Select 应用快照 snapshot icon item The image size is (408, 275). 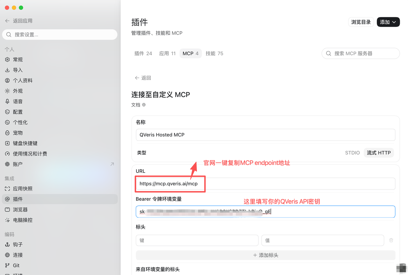(7, 189)
